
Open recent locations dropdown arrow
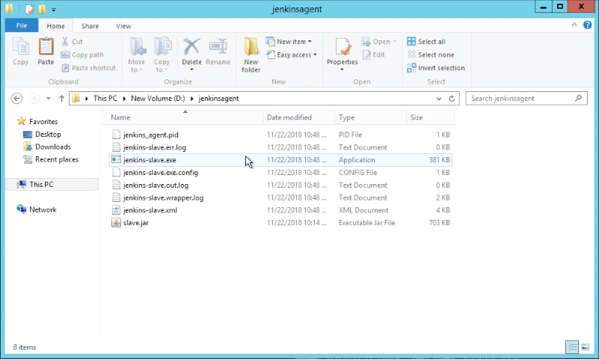(48, 99)
